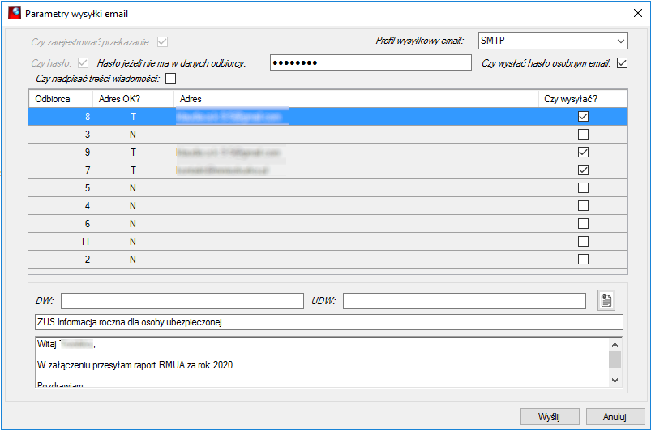The height and width of the screenshot is (430, 651).
Task: Click the line 'W załączeniu przesyłam raport RMUA'
Action: coord(135,365)
